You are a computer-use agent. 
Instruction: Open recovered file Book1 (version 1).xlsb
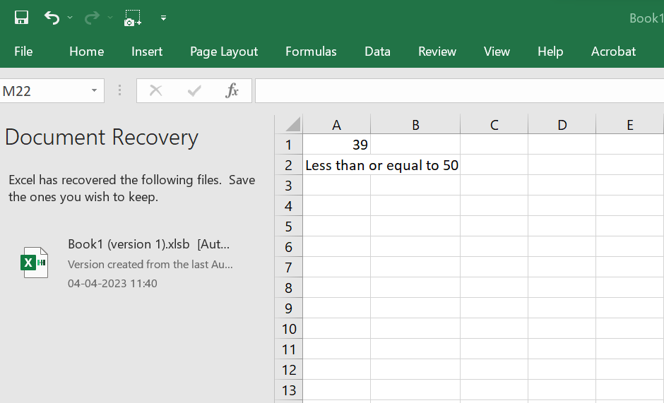pos(148,244)
